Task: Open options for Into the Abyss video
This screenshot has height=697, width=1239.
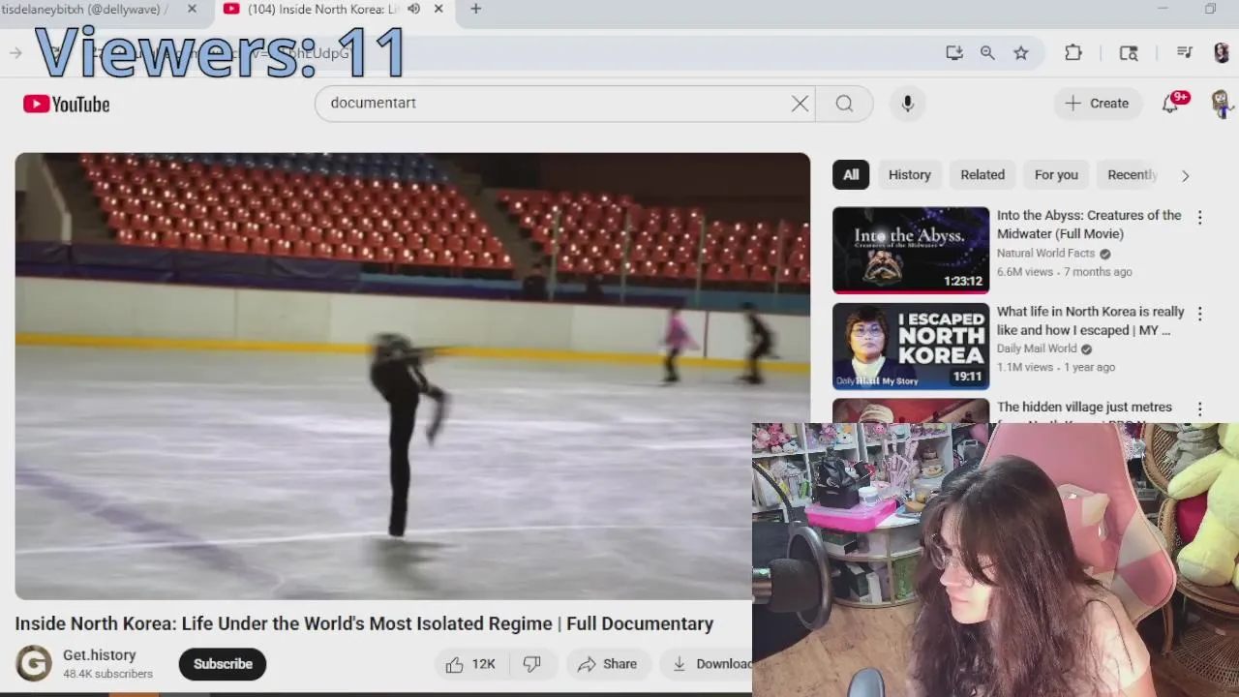Action: (x=1199, y=218)
